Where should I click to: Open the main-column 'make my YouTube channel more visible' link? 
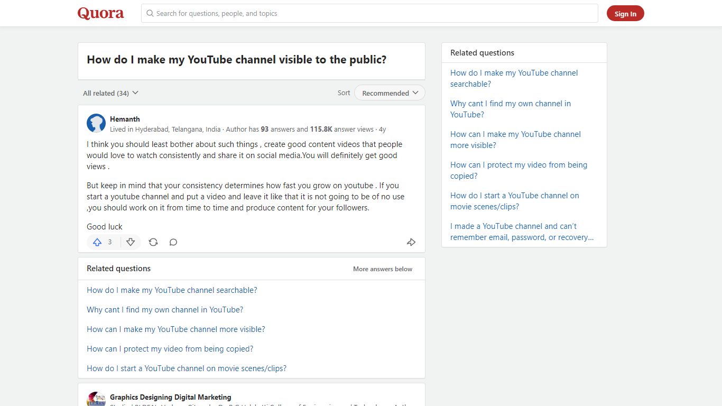click(176, 329)
